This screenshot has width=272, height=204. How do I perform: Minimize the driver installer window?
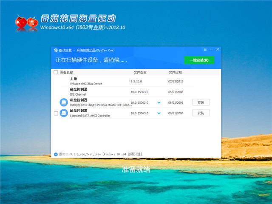pyautogui.click(x=212, y=50)
